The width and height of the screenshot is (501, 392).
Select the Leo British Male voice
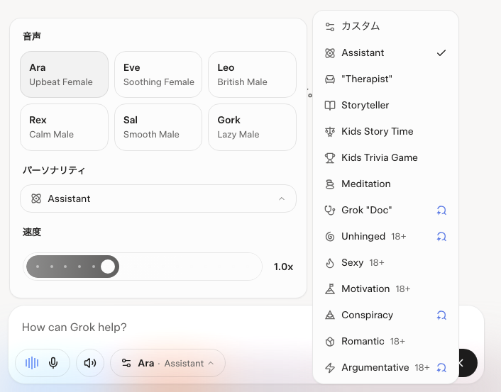pyautogui.click(x=252, y=74)
